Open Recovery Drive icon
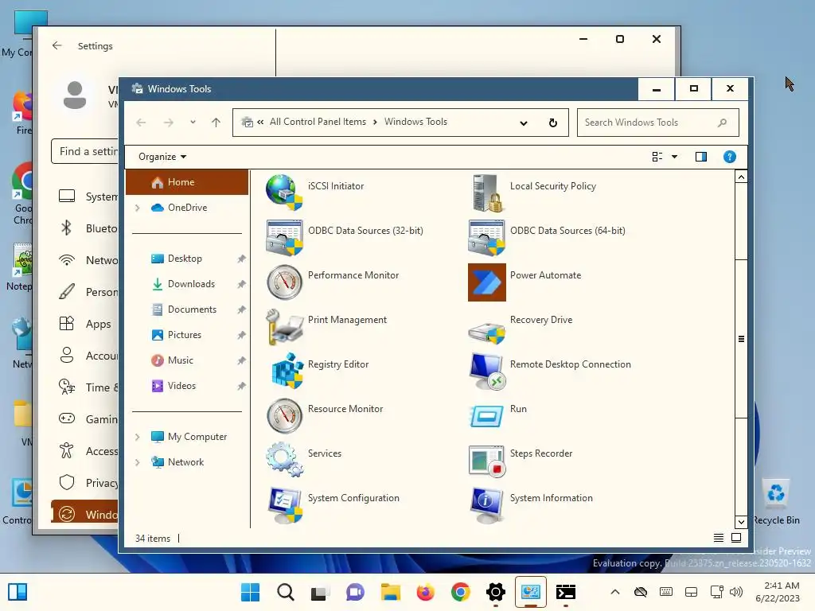Image resolution: width=815 pixels, height=611 pixels. click(486, 333)
